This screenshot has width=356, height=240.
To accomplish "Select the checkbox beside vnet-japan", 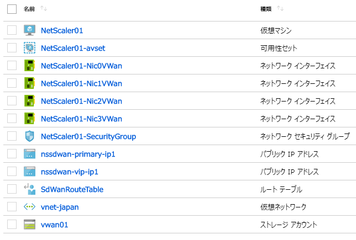I will 12,207.
